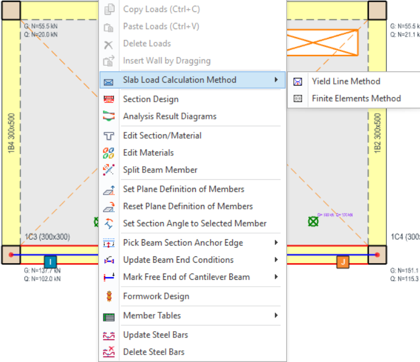Viewport: 420px width, 362px height.
Task: Expand Pick Beam Section Anchor Edge submenu
Action: [276, 243]
